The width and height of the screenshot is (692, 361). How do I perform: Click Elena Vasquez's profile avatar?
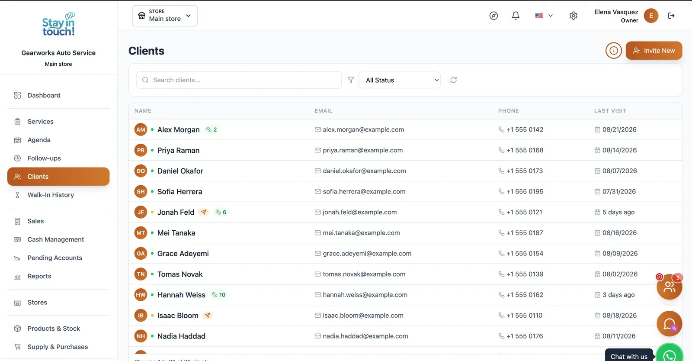(x=651, y=16)
